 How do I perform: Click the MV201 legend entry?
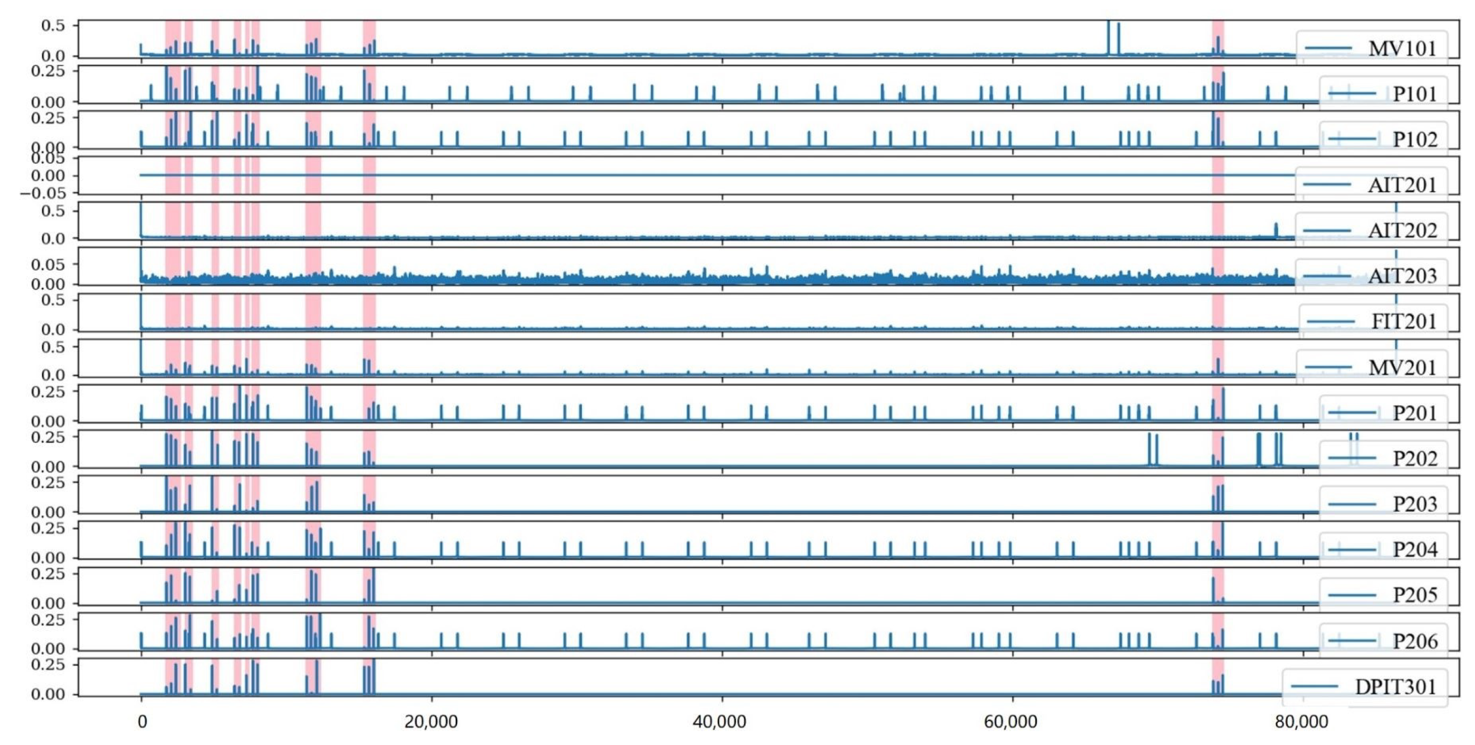(x=1402, y=367)
